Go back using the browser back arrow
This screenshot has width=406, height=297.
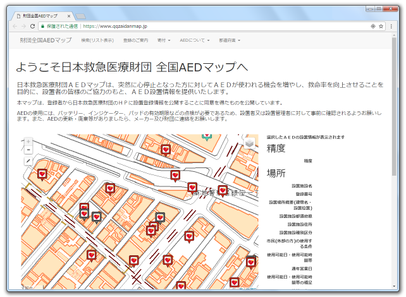click(15, 27)
